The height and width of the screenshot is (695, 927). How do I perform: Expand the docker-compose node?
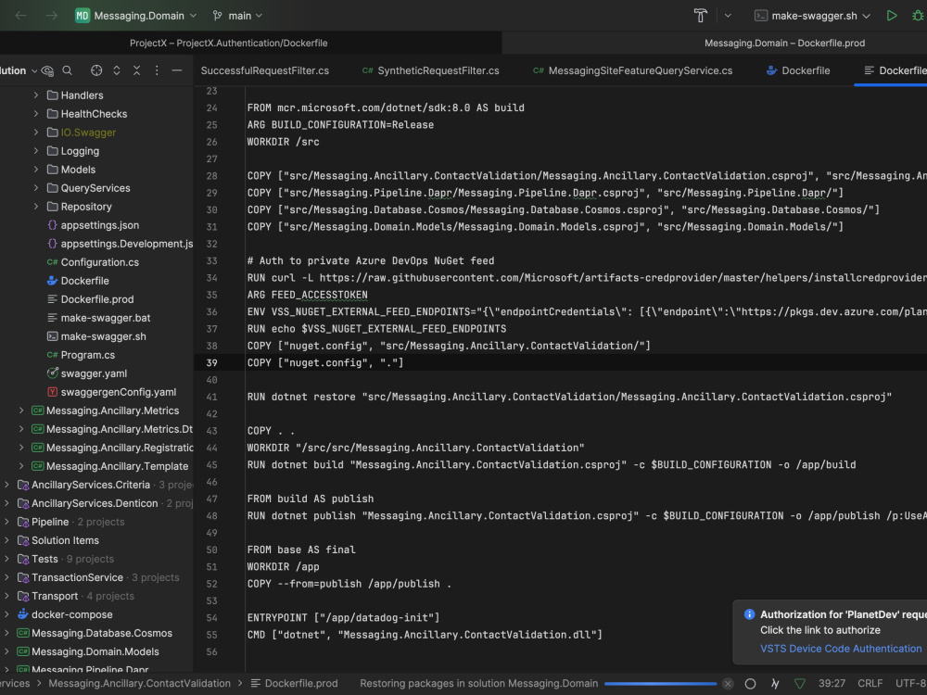[x=6, y=614]
